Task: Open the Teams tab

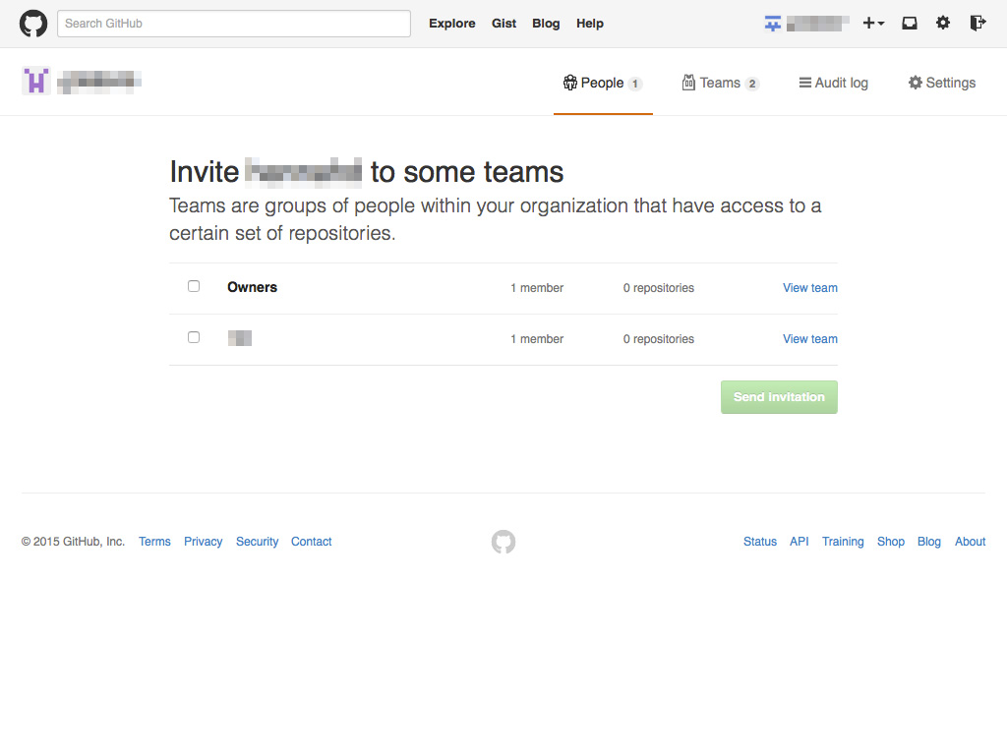Action: 720,84
